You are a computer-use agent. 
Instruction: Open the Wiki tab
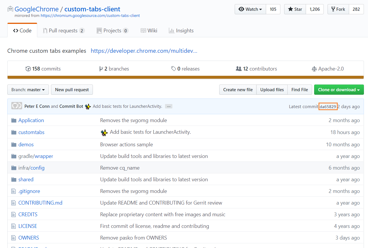tap(149, 31)
